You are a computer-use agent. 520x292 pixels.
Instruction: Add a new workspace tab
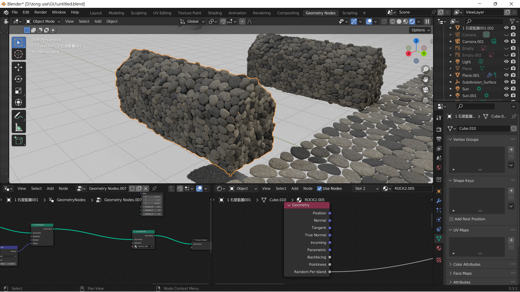pos(364,13)
